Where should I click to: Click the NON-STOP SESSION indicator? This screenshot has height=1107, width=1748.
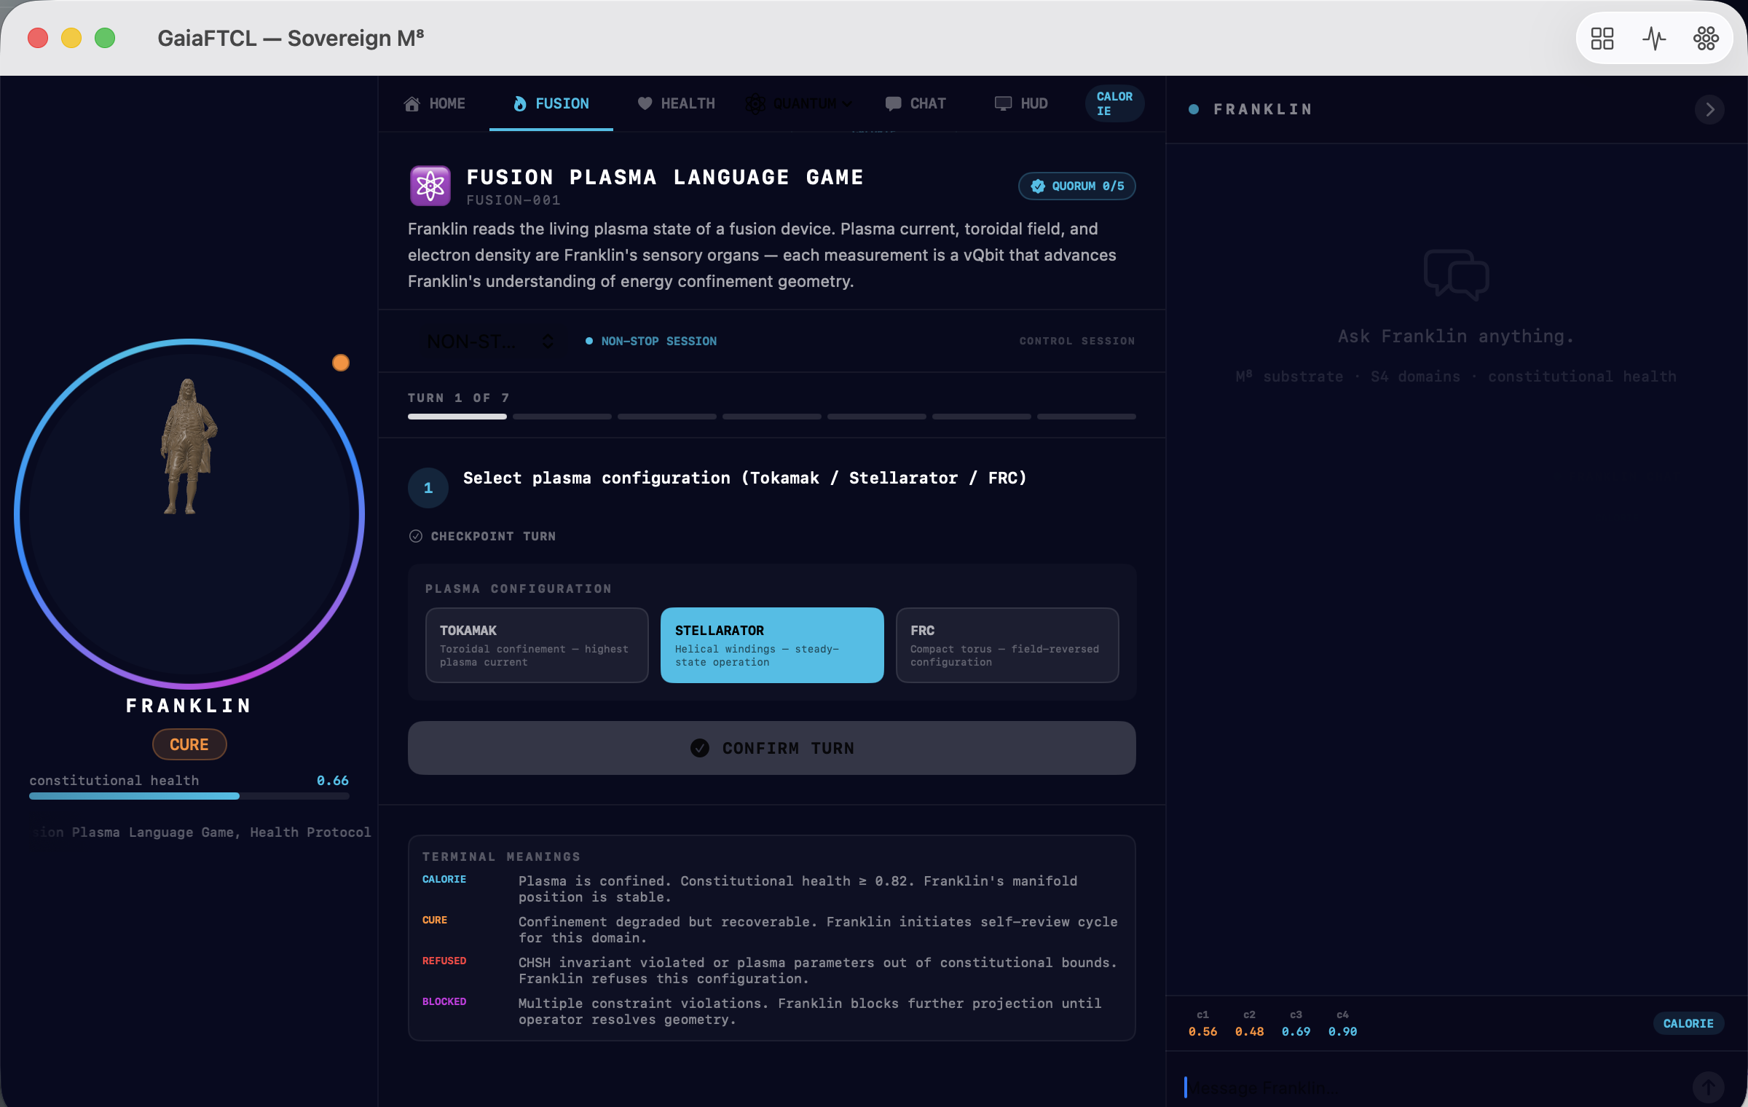[651, 341]
